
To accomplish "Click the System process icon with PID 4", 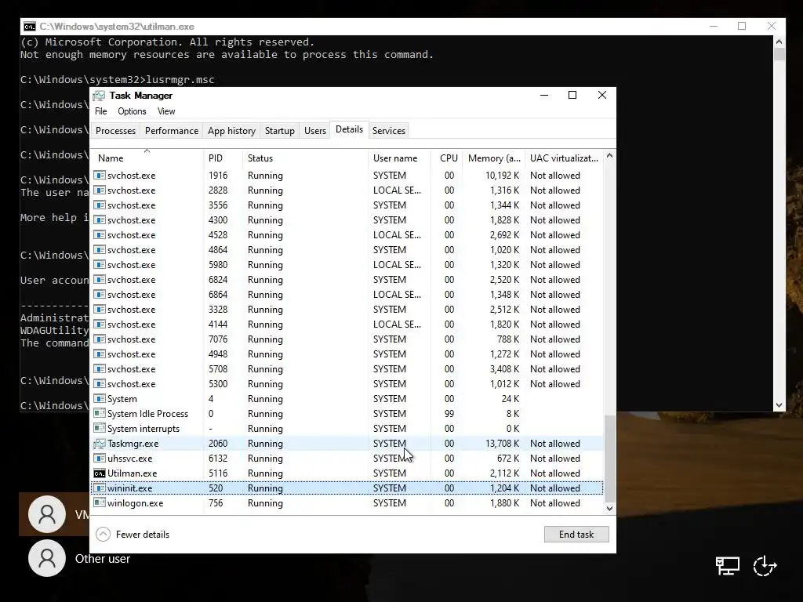I will 100,399.
